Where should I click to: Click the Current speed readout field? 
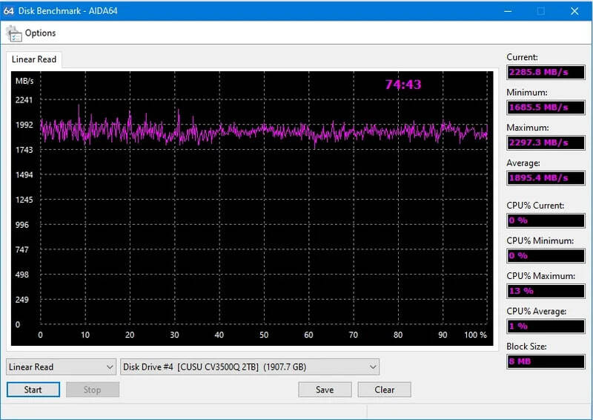click(x=546, y=73)
